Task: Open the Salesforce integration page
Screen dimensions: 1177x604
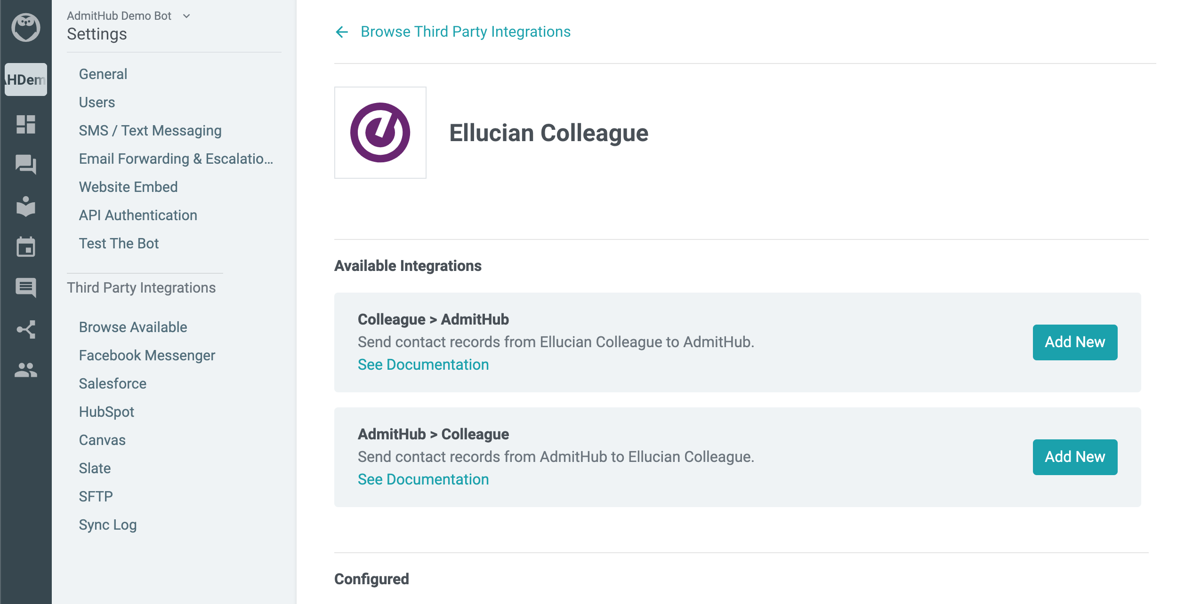Action: [x=113, y=384]
